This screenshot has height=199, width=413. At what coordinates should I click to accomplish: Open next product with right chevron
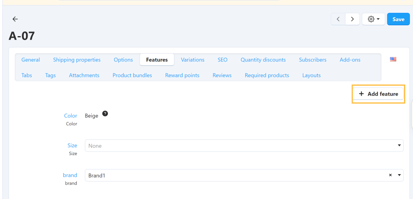click(x=352, y=19)
